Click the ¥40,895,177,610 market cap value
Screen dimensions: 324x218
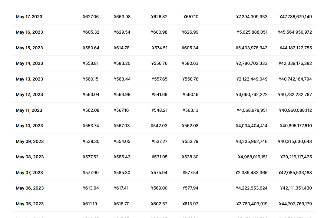296,126
